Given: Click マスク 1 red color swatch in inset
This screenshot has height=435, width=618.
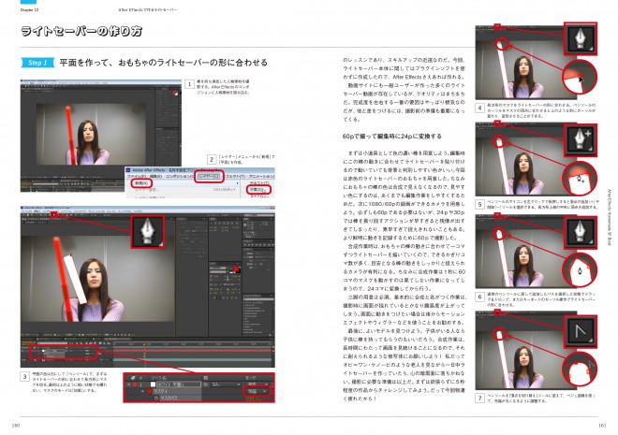Looking at the screenshot, I should point(150,391).
